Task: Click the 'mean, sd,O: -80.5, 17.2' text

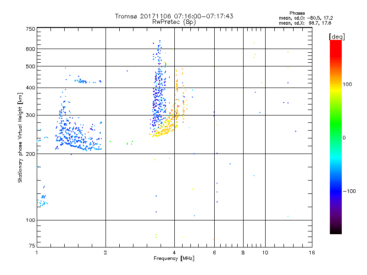Action: 306,18
